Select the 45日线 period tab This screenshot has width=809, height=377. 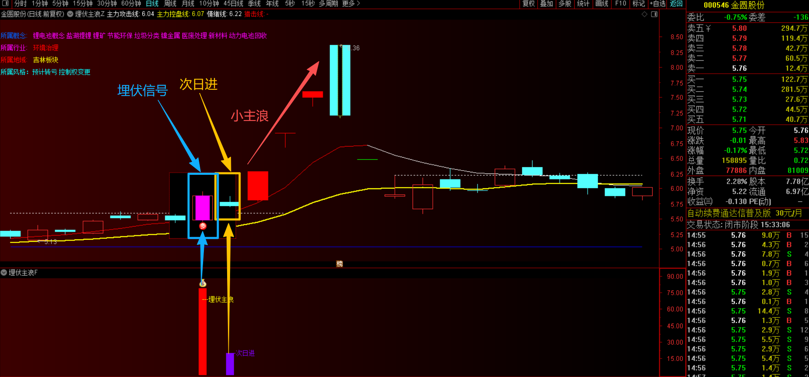point(233,3)
